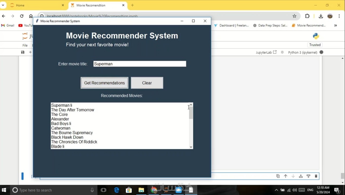Viewport: 345px width, 195px height.
Task: Close the Home browser tab
Action: [x=63, y=5]
